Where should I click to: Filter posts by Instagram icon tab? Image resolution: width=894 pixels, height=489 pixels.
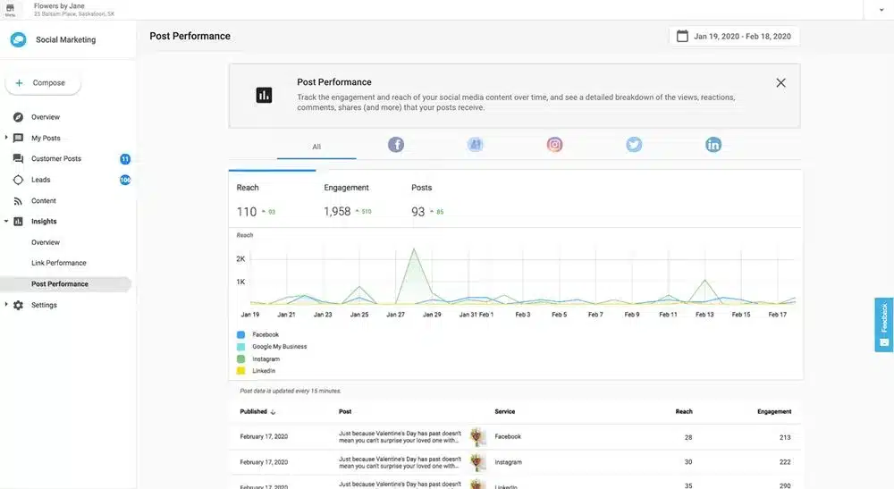[554, 145]
